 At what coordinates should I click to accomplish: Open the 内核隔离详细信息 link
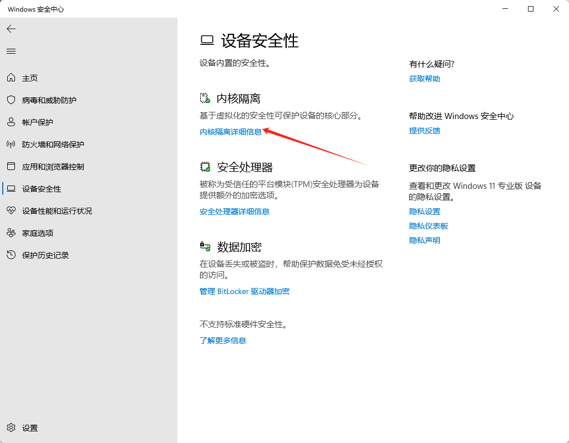(x=231, y=132)
